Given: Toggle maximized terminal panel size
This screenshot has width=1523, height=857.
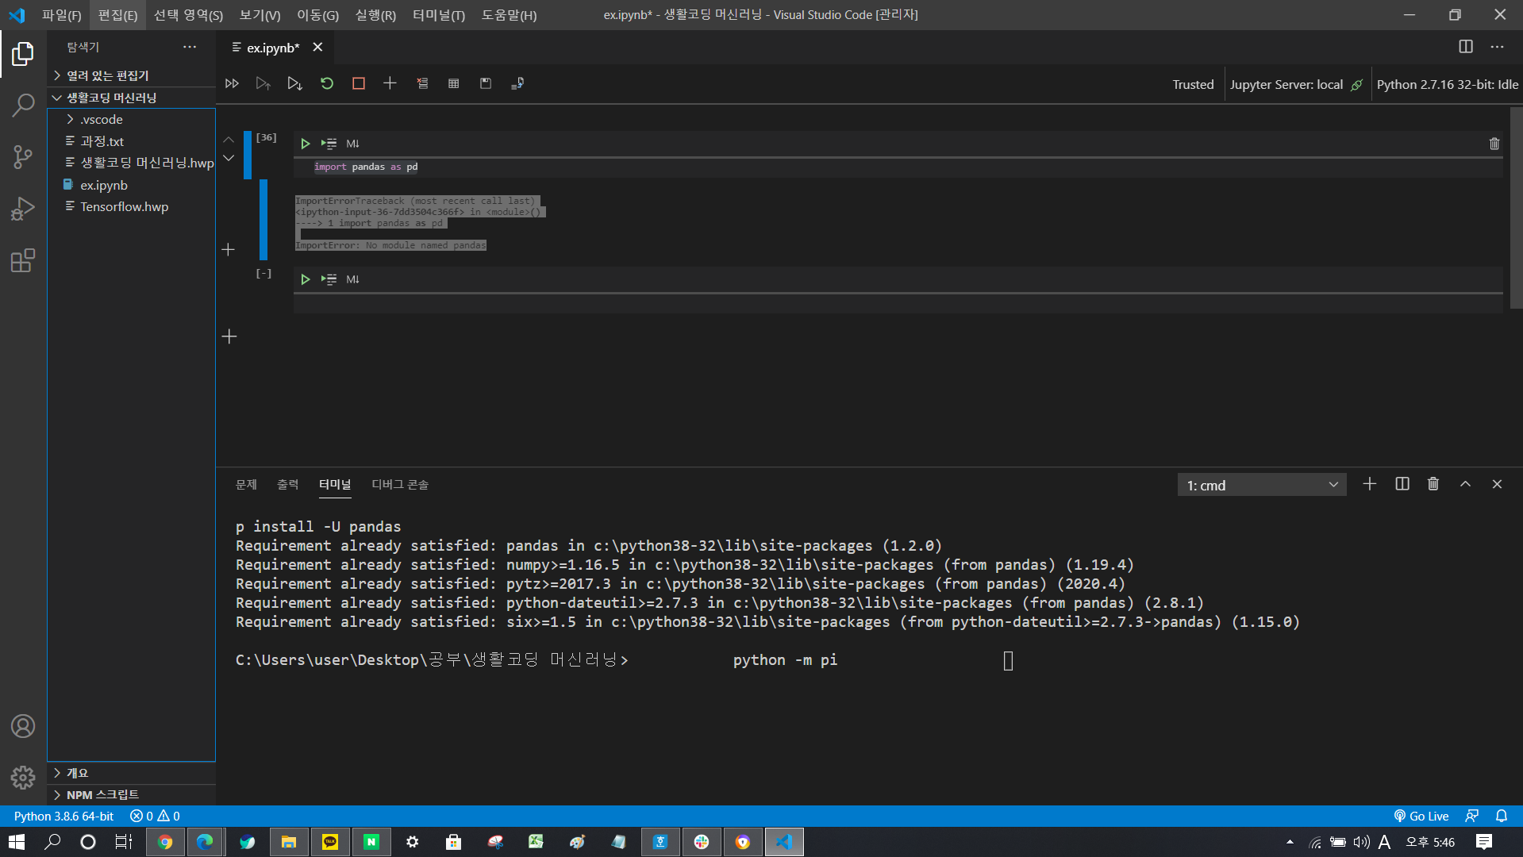Looking at the screenshot, I should pos(1465,484).
